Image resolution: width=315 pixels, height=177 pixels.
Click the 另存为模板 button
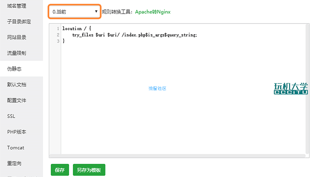coord(89,170)
